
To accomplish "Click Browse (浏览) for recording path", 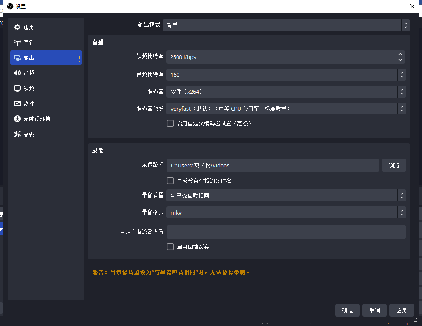I will tap(394, 165).
